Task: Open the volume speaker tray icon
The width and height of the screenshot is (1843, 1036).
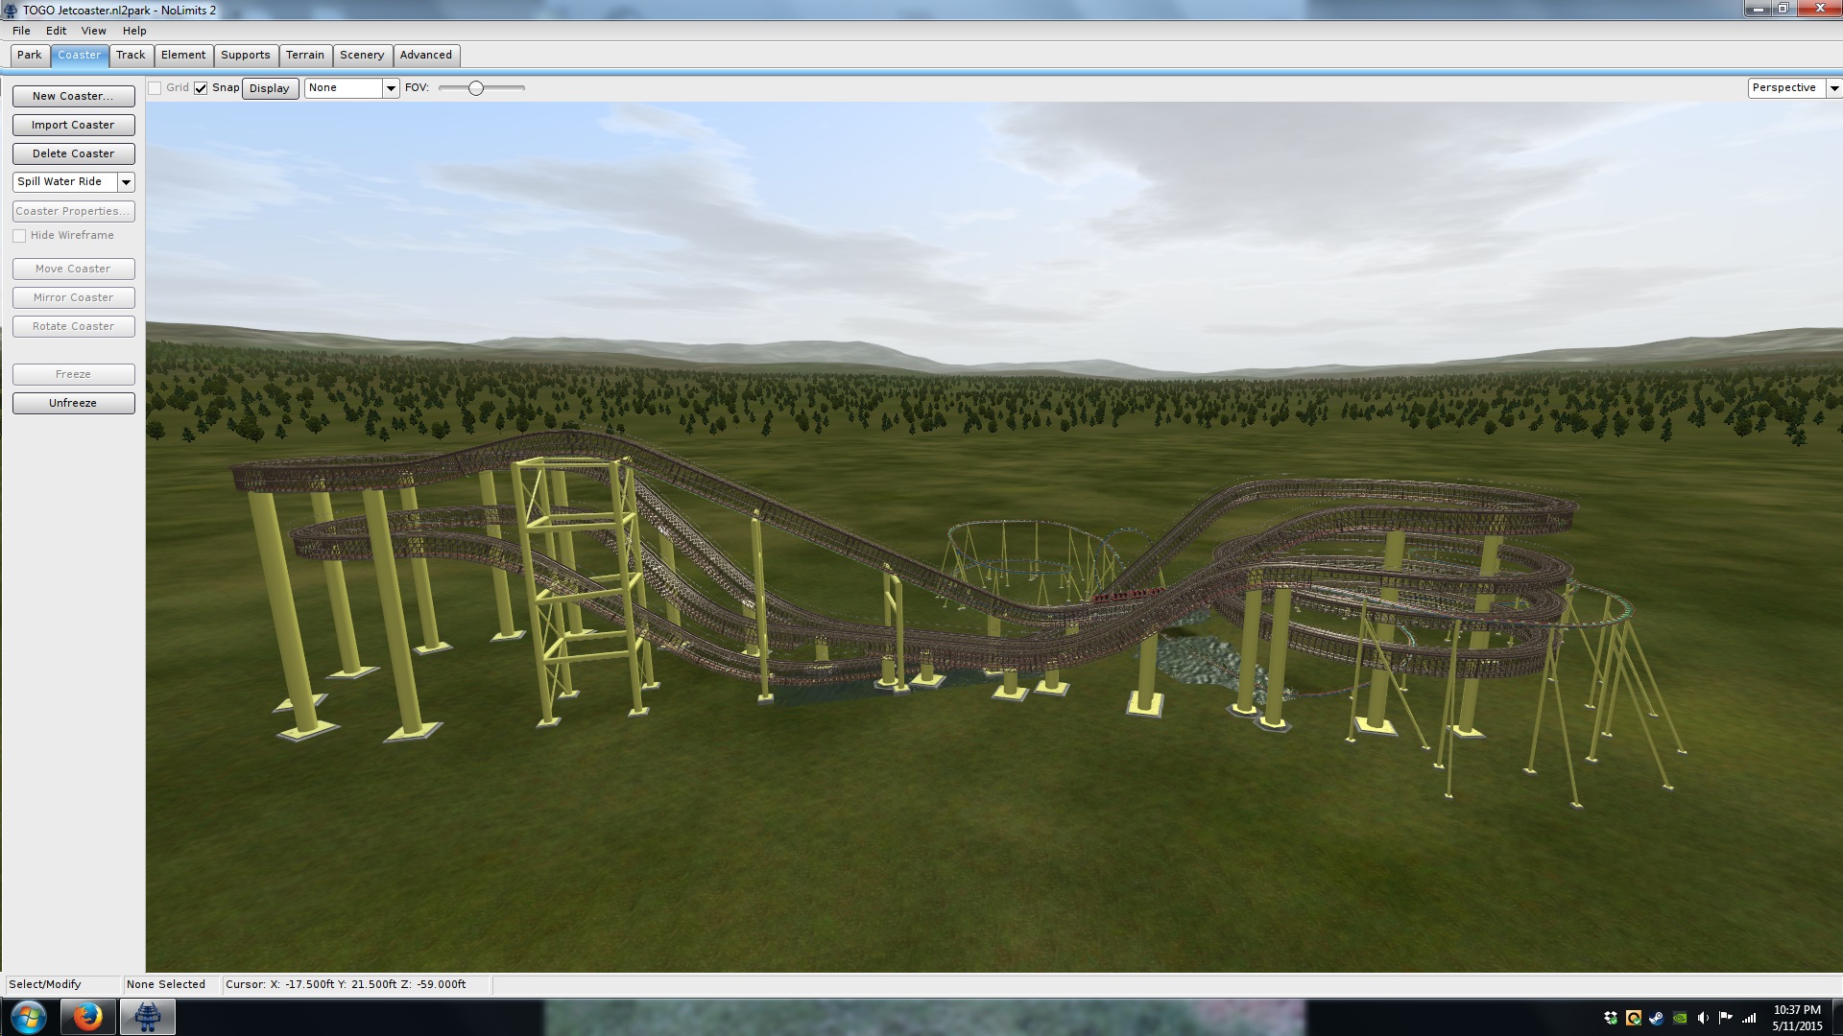Action: (x=1703, y=1018)
